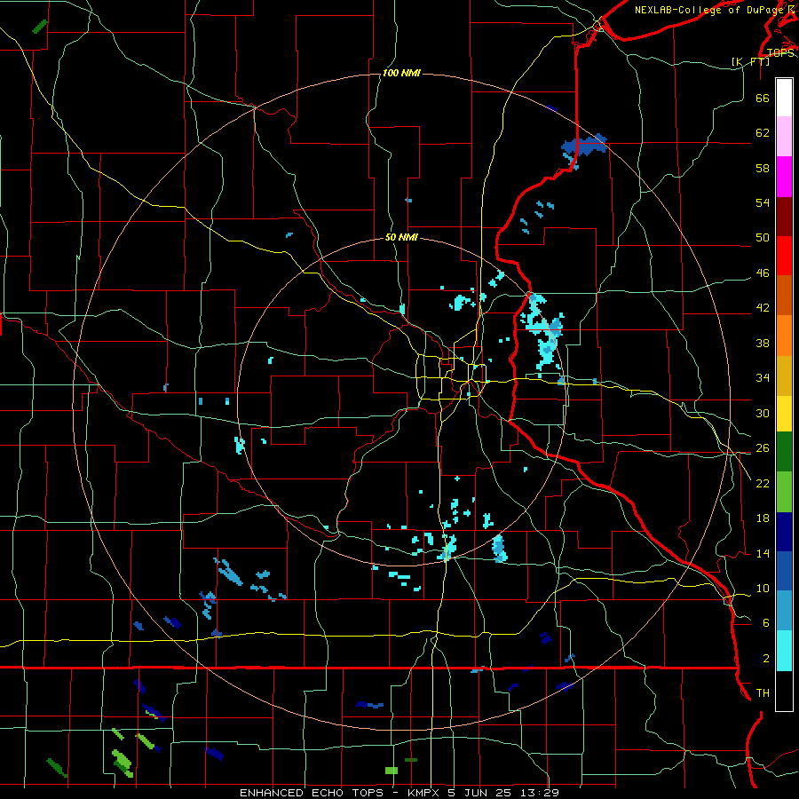This screenshot has height=799, width=799.
Task: Click the legend value "2"
Action: [x=766, y=659]
